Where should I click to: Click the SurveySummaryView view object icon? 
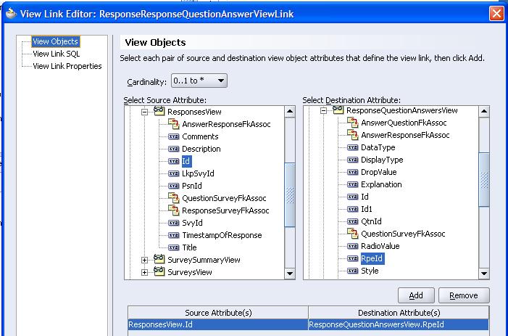click(x=159, y=259)
